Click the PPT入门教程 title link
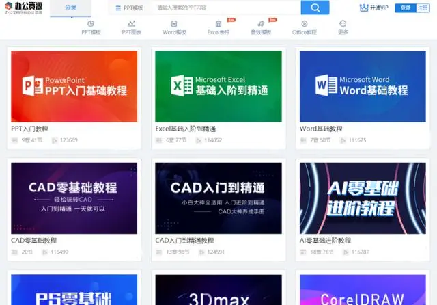This screenshot has width=437, height=305. click(29, 129)
